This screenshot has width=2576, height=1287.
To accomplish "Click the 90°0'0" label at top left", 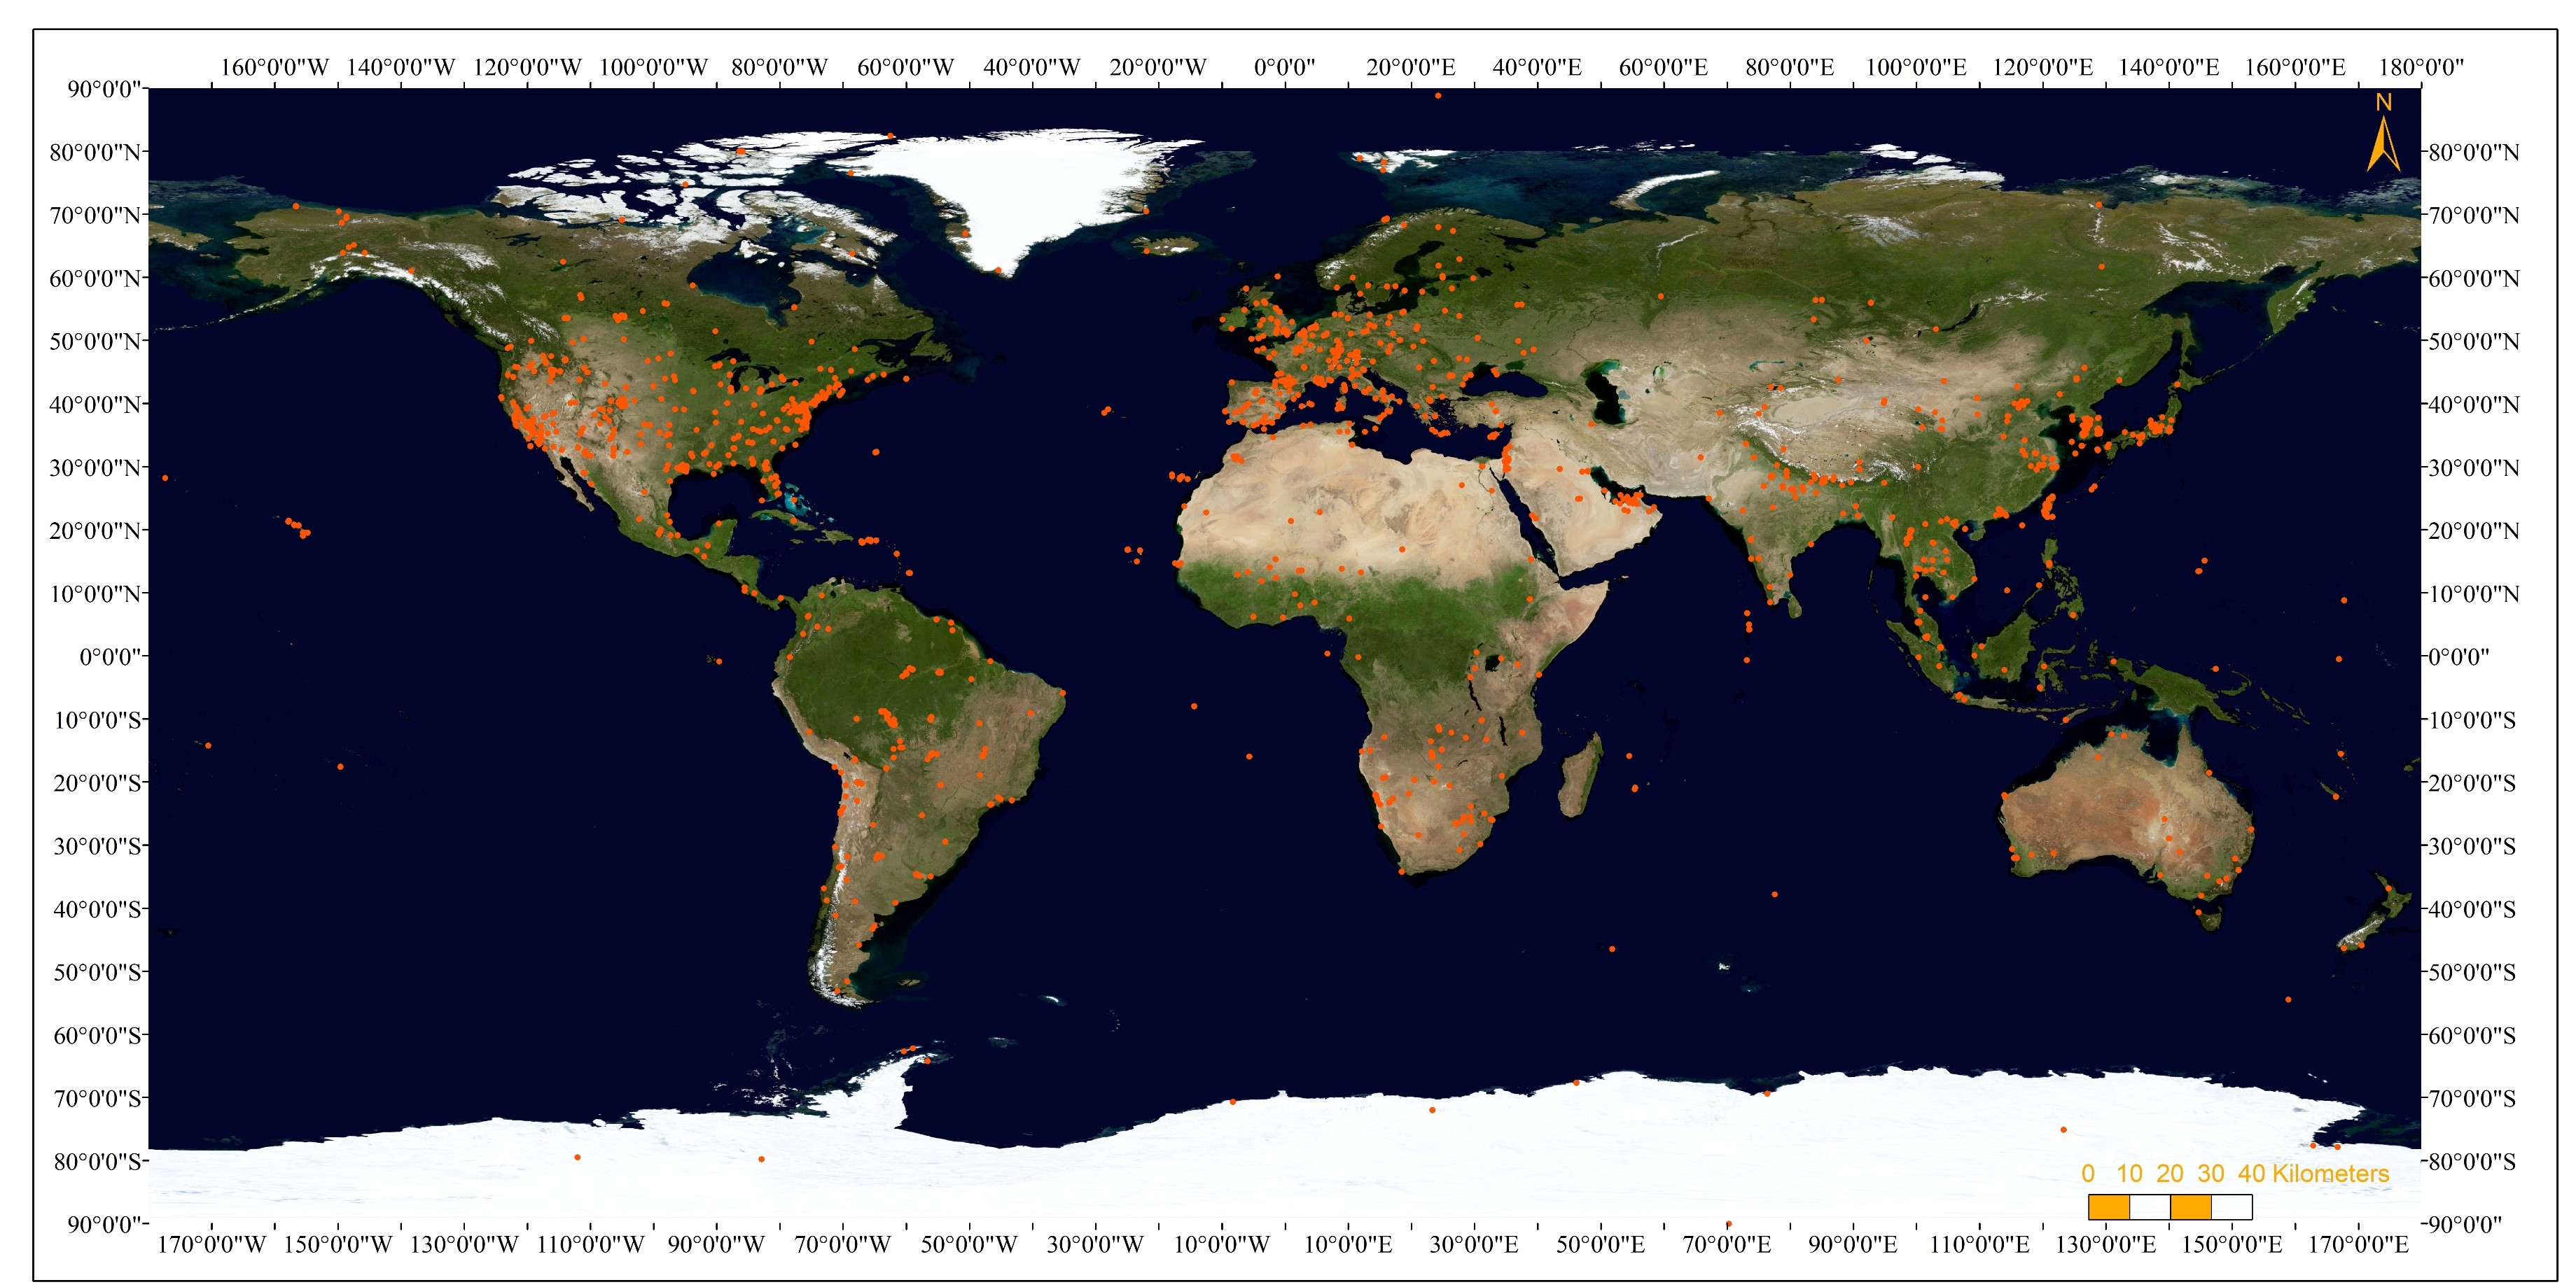I will (106, 89).
